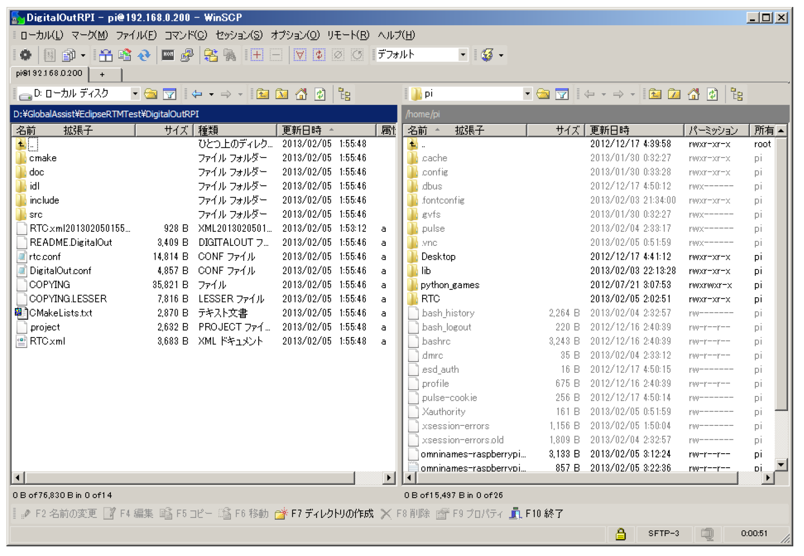The image size is (804, 556).
Task: Open a new session tab with plus
Action: pyautogui.click(x=102, y=74)
